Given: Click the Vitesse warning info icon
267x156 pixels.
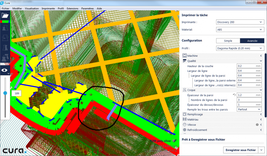Looking at the screenshot, I should pos(257,125).
